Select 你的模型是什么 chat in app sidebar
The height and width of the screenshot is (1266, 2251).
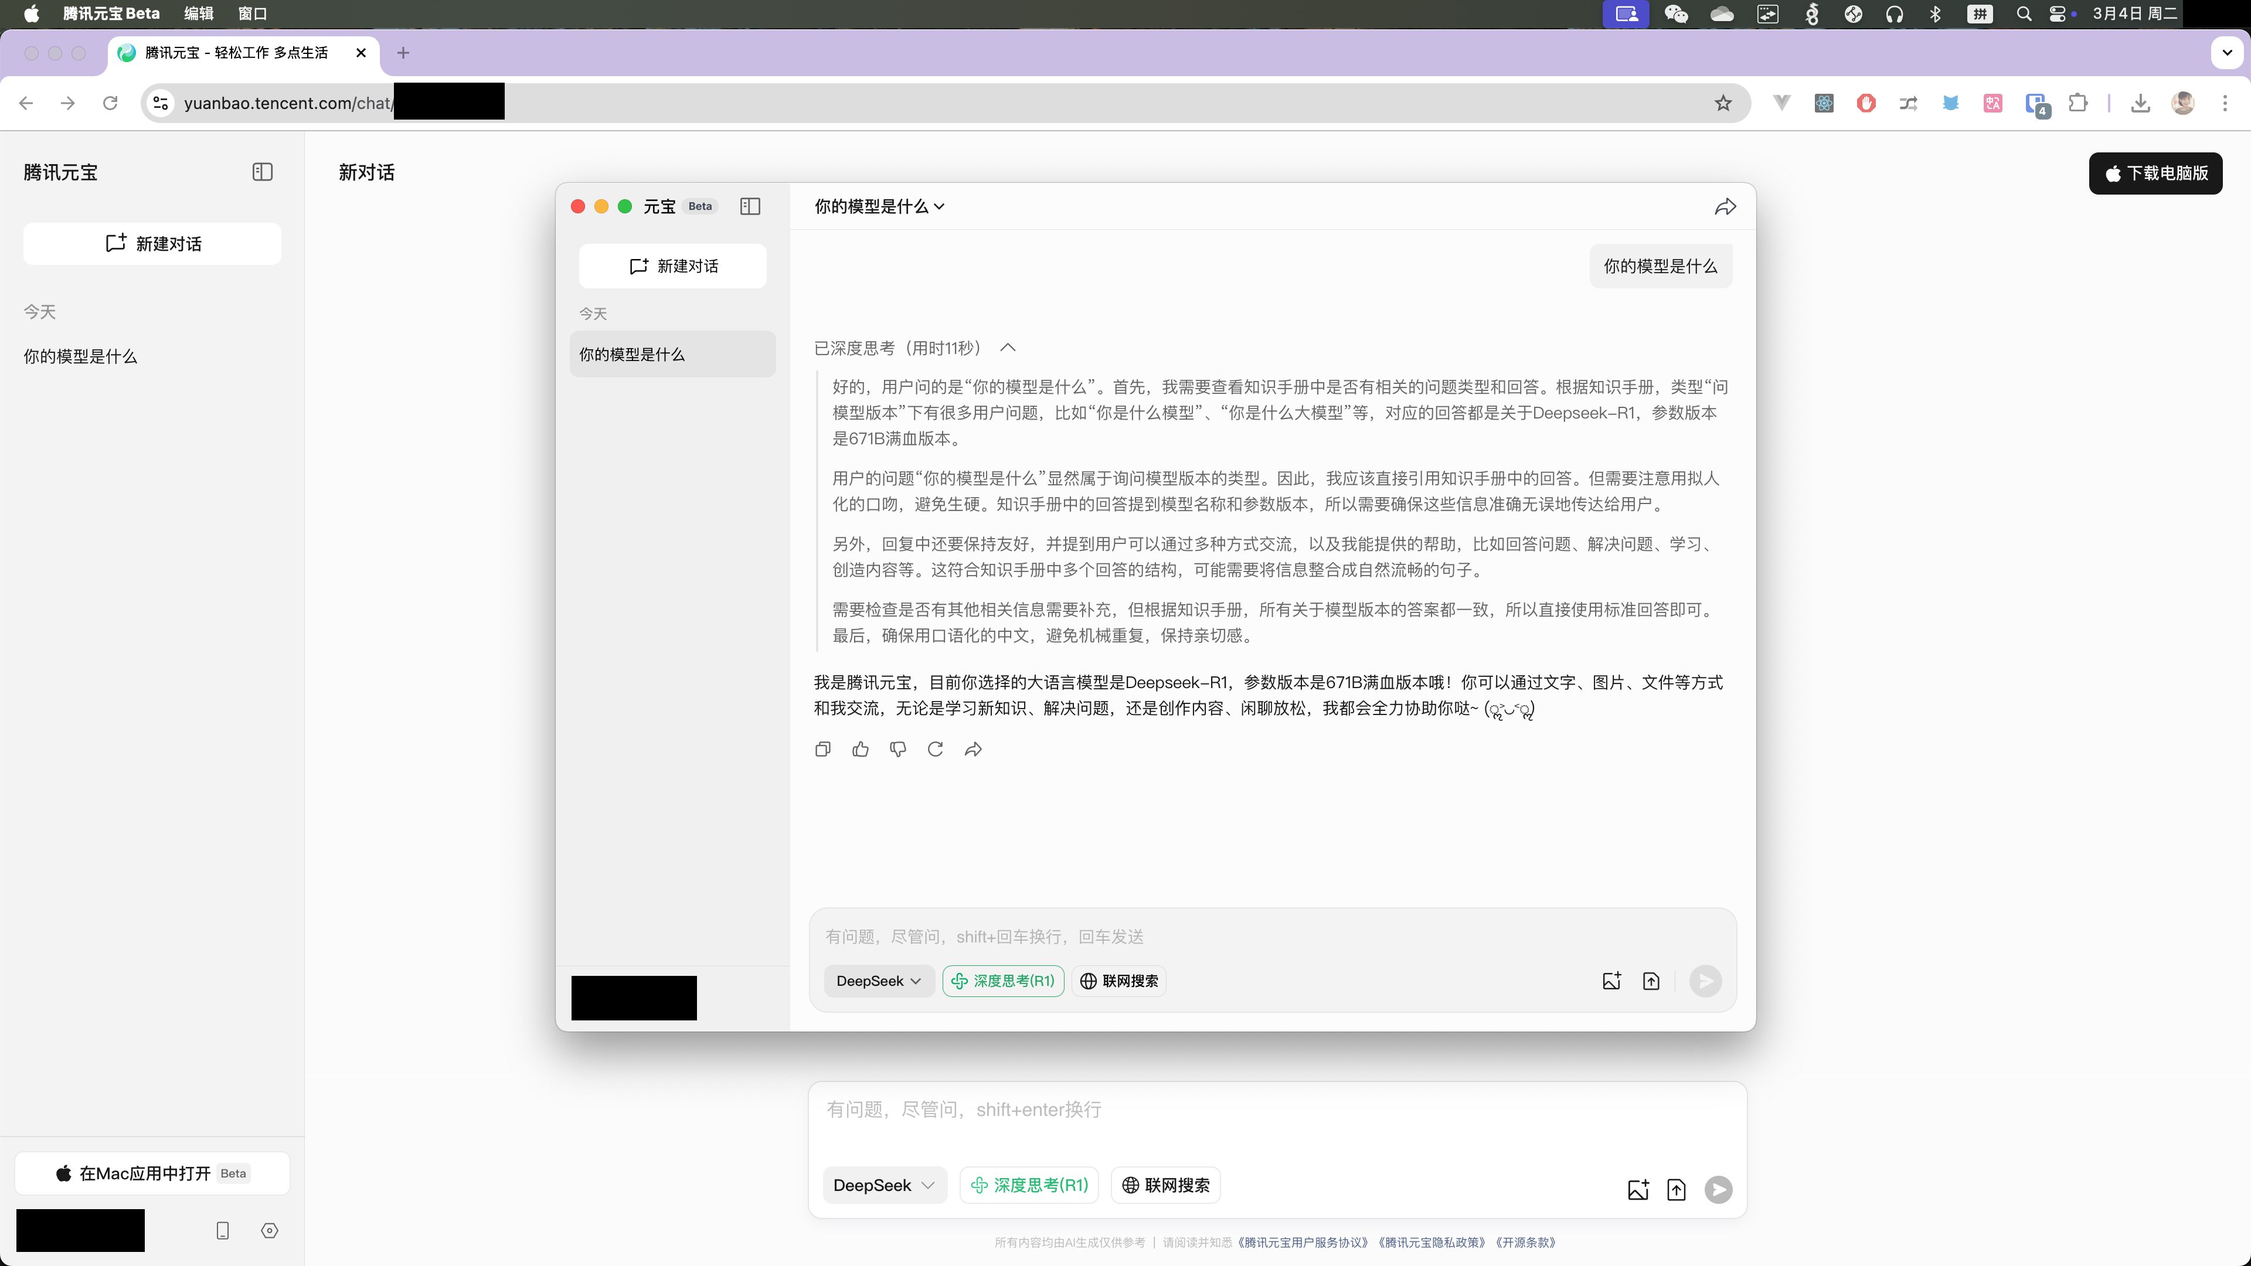pos(673,355)
